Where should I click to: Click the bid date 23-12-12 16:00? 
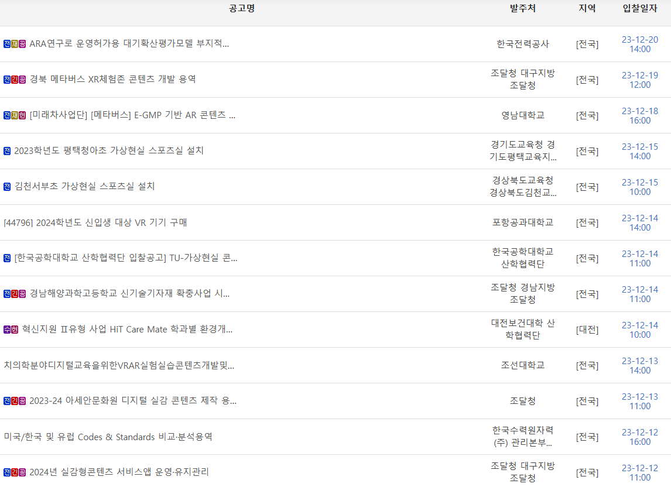[x=640, y=437]
